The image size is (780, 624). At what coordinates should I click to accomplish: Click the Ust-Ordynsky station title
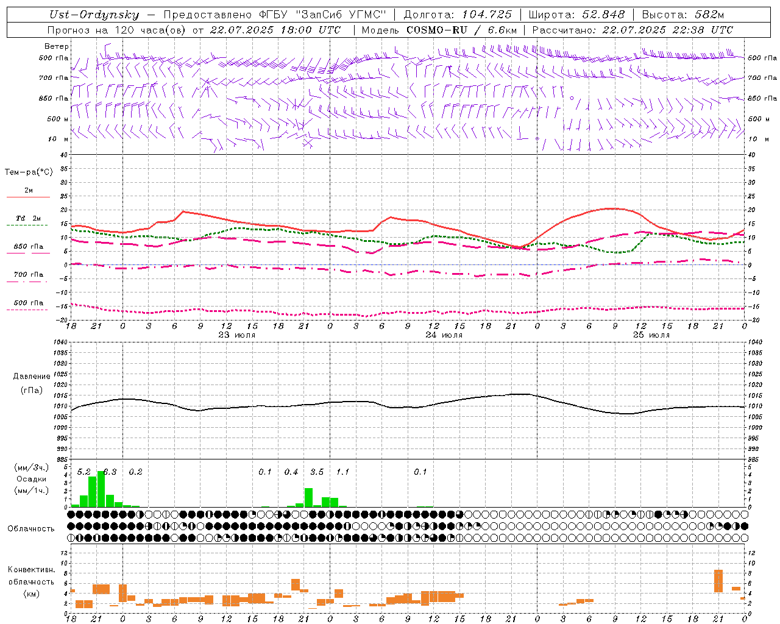(94, 15)
